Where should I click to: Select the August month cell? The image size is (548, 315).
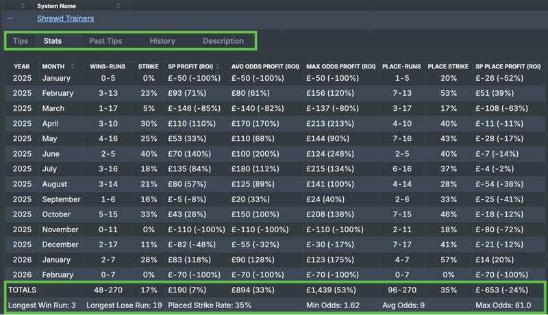(55, 184)
